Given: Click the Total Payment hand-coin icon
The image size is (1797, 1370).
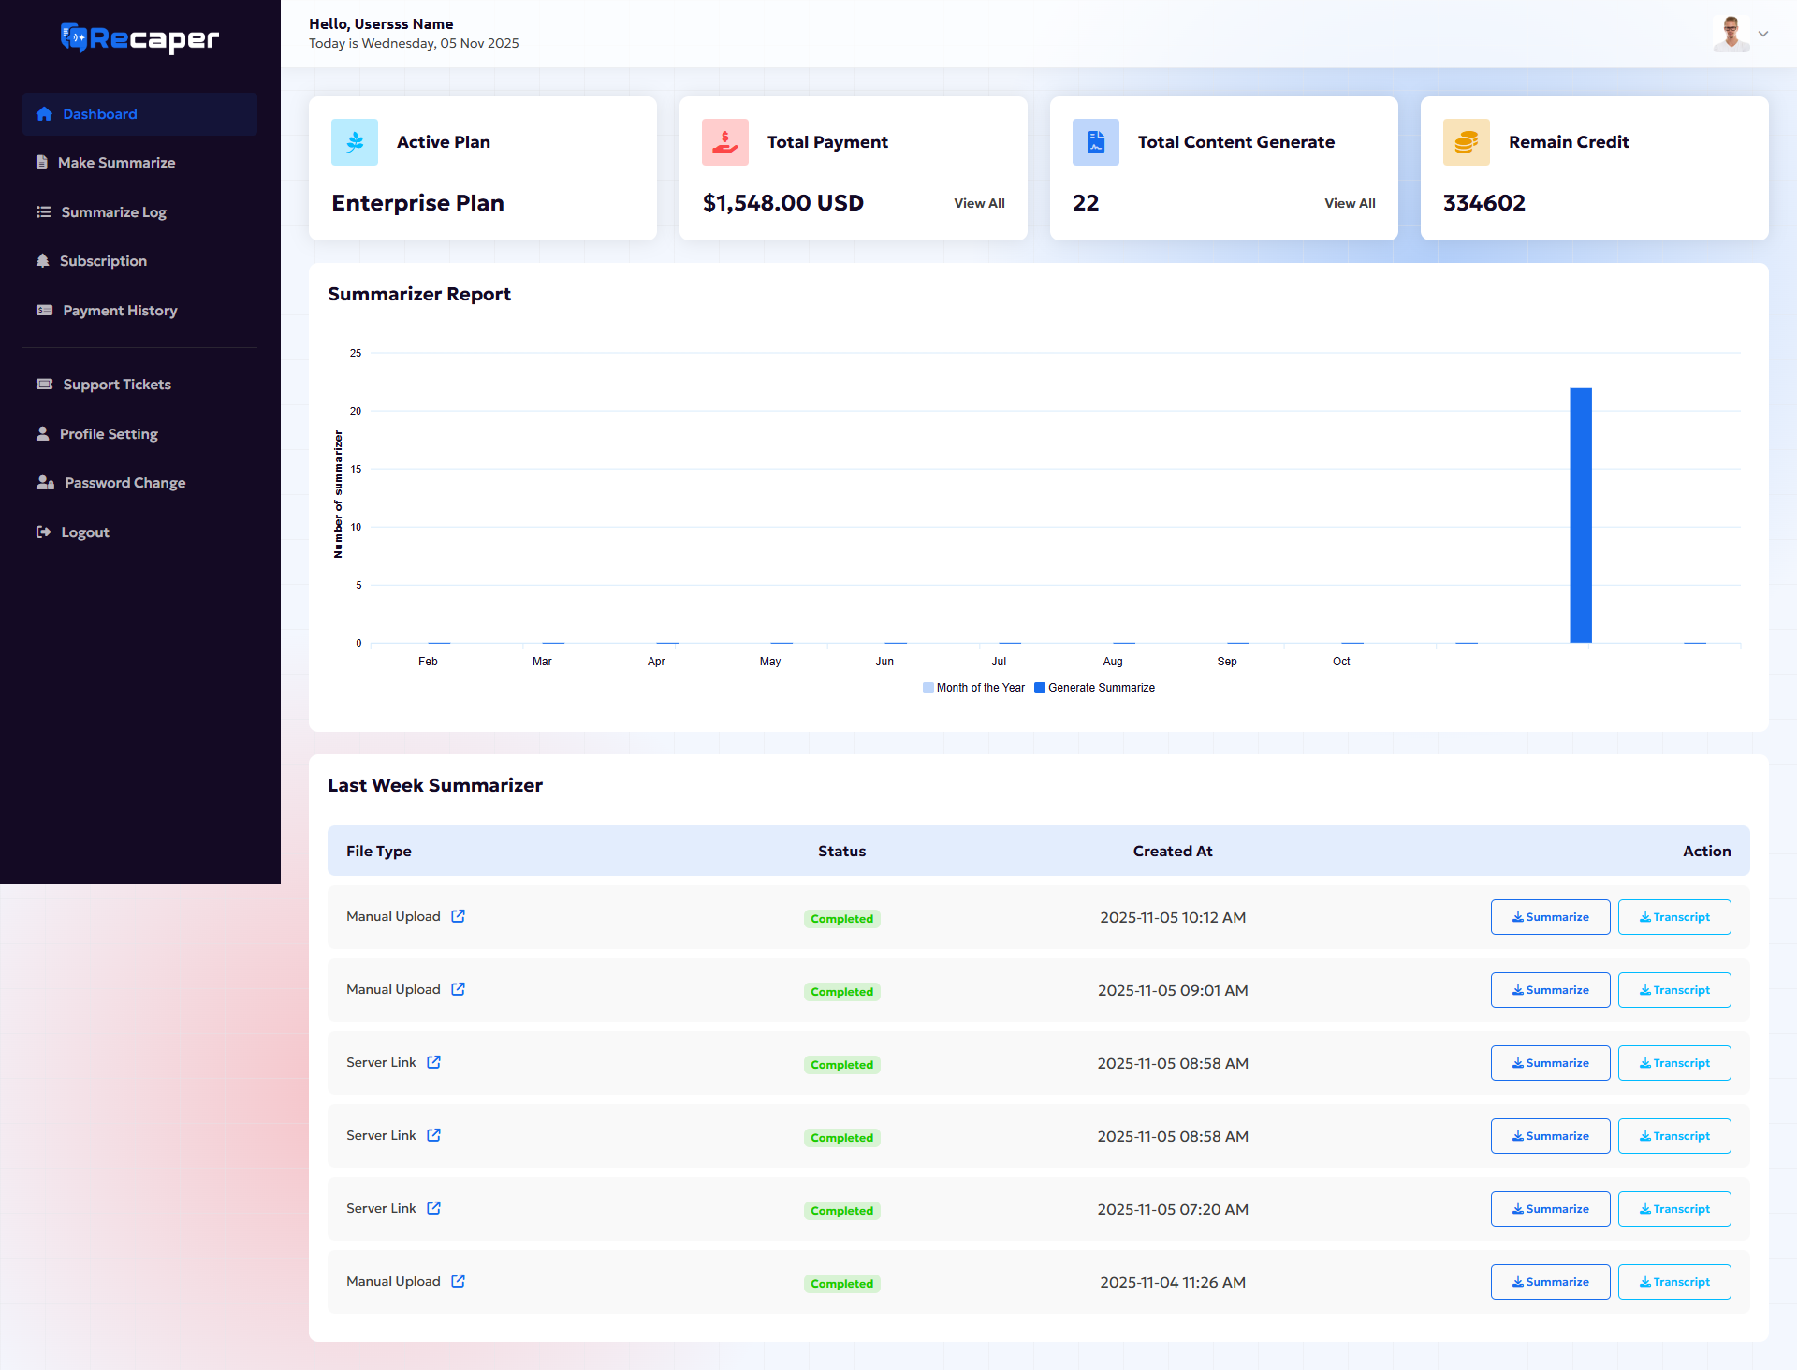Looking at the screenshot, I should click(x=725, y=142).
